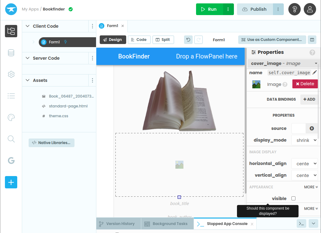Redo the last design change
Image resolution: width=321 pixels, height=233 pixels.
tap(199, 39)
